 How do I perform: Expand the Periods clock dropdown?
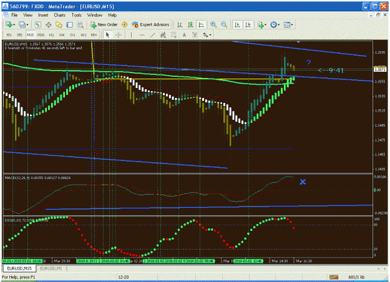pos(278,25)
